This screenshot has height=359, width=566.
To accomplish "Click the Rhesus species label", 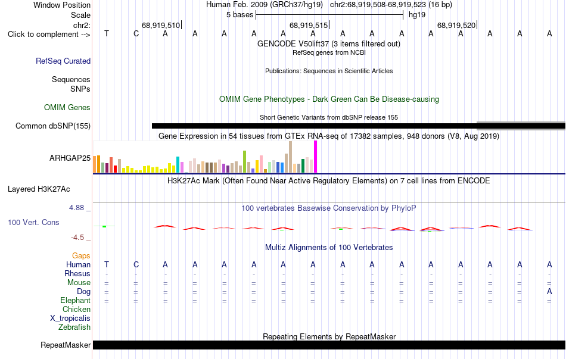I will (77, 273).
